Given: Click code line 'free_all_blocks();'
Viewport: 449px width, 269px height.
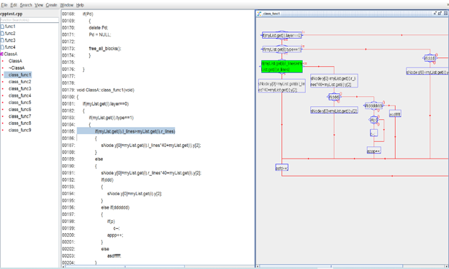Looking at the screenshot, I should tap(105, 49).
